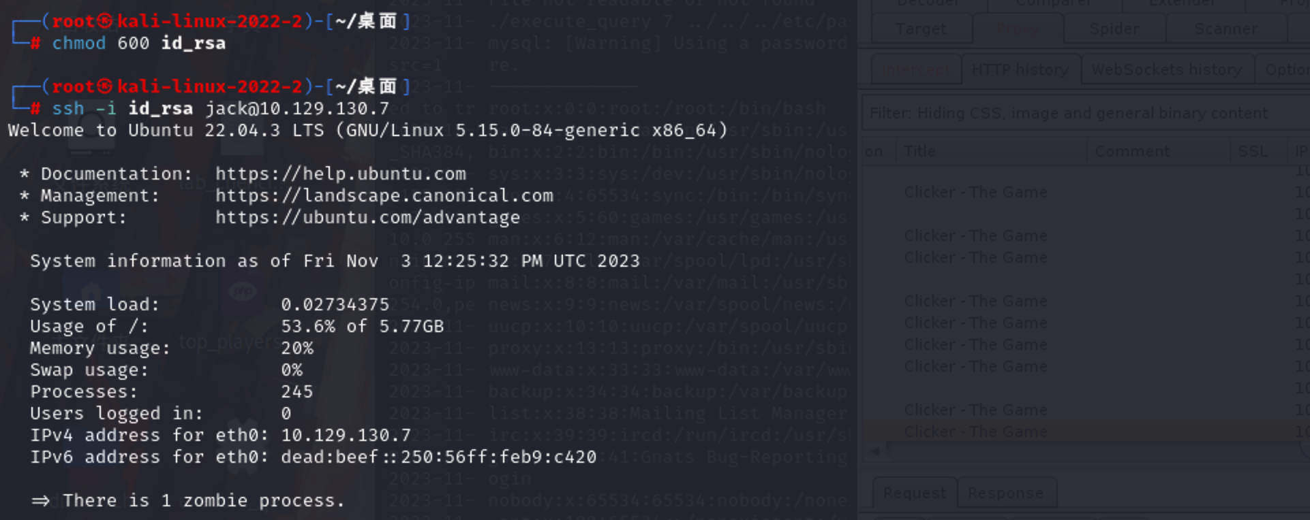The image size is (1310, 520).
Task: Select the HTTP history sub-tab
Action: 1020,69
